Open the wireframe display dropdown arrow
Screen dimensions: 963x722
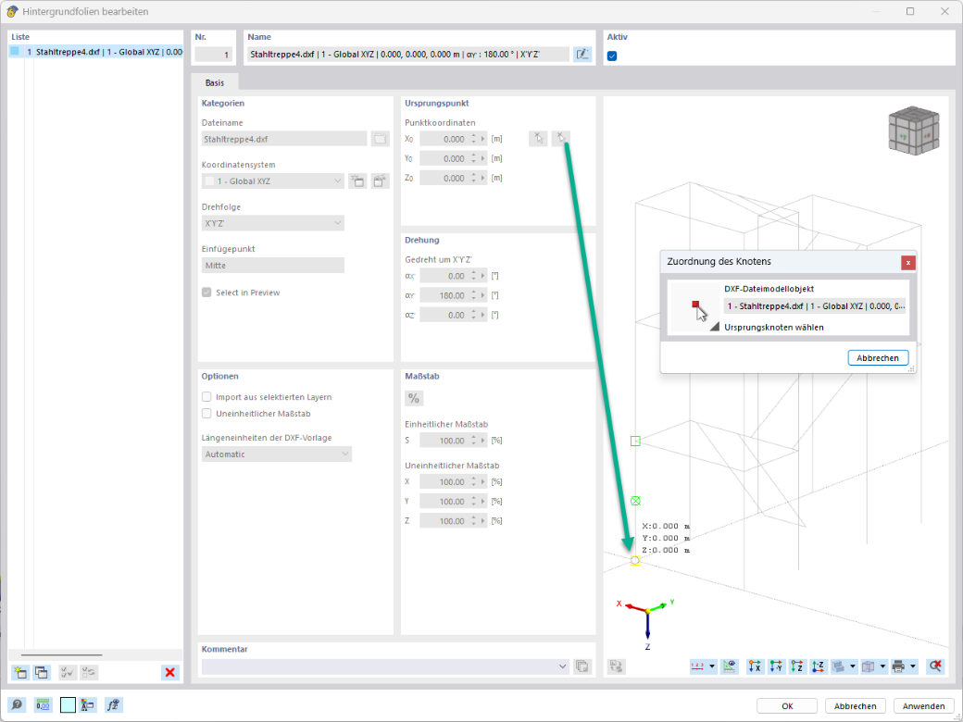[882, 666]
